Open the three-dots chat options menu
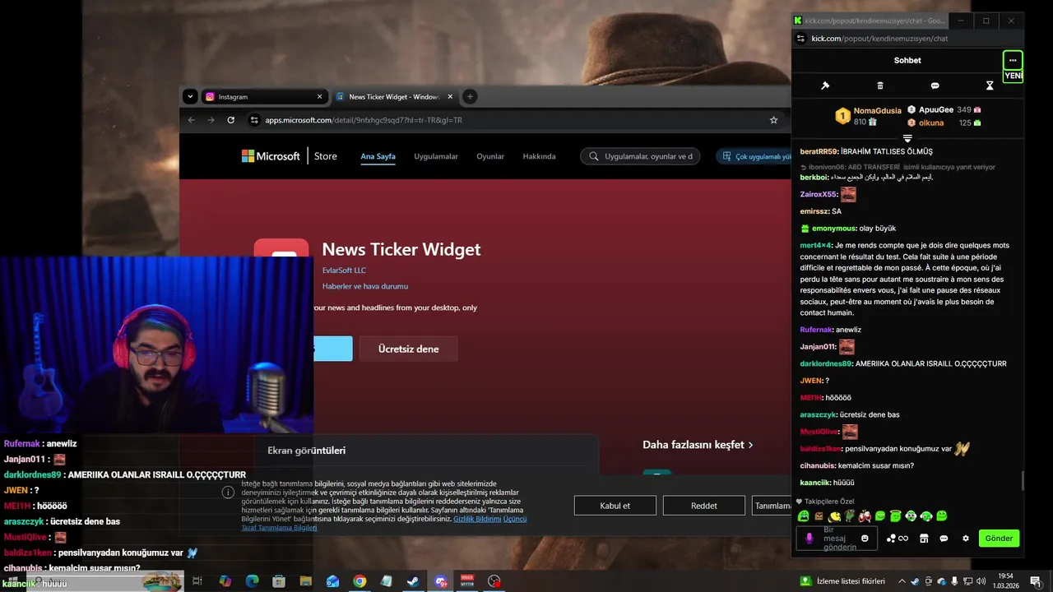 1013,60
